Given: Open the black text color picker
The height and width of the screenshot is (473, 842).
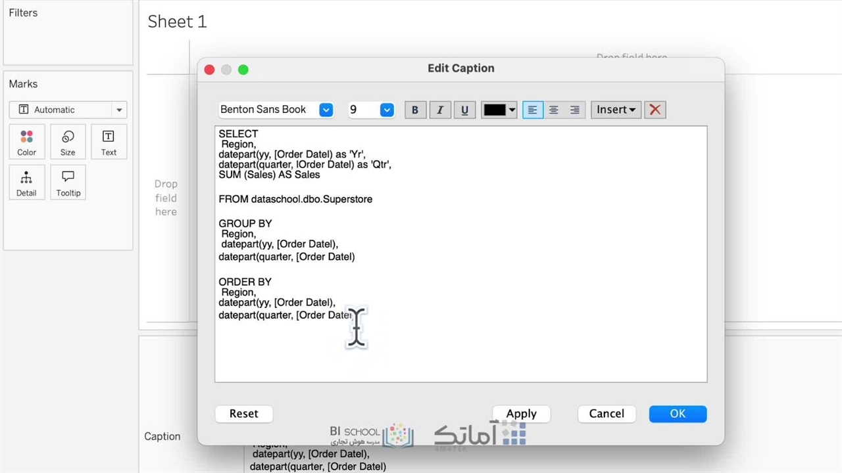Looking at the screenshot, I should point(499,110).
